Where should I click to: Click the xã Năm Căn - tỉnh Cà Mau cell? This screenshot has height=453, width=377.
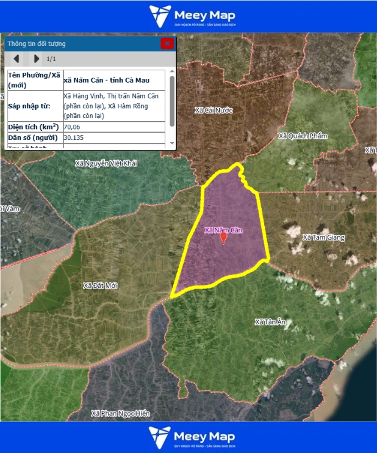[x=113, y=80]
